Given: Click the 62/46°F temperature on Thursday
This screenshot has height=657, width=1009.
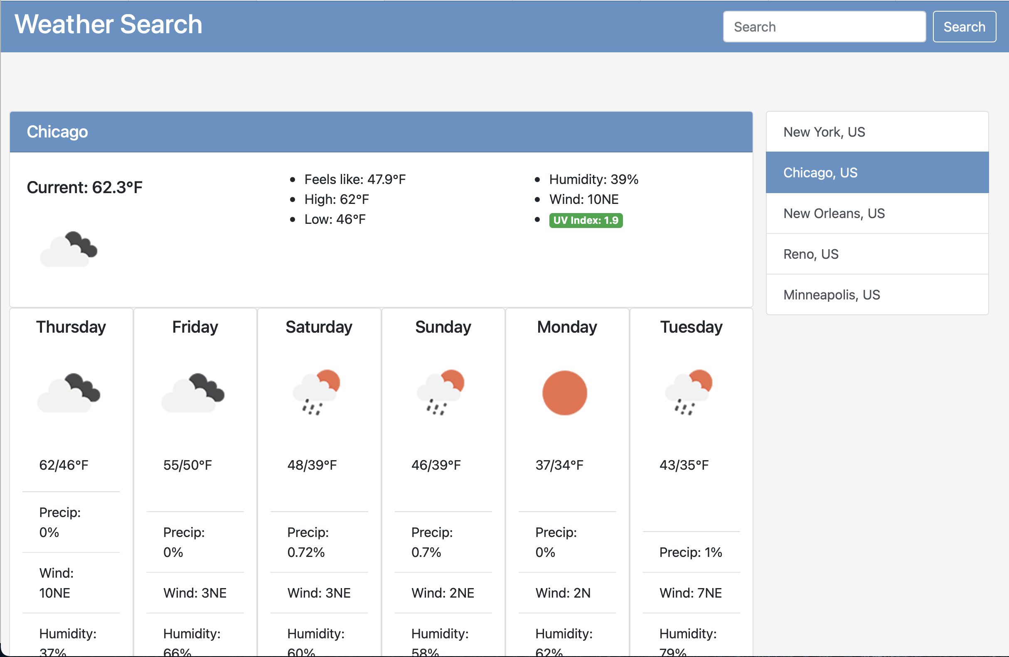Looking at the screenshot, I should tap(64, 464).
